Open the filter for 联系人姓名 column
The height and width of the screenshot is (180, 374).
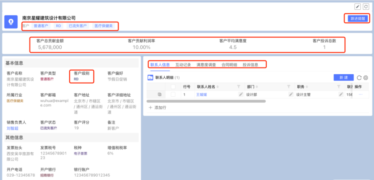[x=239, y=87]
